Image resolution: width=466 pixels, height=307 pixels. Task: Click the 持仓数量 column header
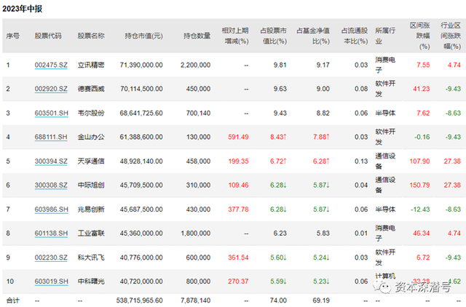pyautogui.click(x=197, y=36)
